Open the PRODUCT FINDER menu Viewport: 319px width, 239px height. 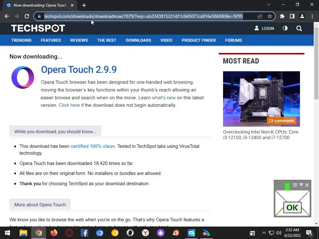[199, 40]
